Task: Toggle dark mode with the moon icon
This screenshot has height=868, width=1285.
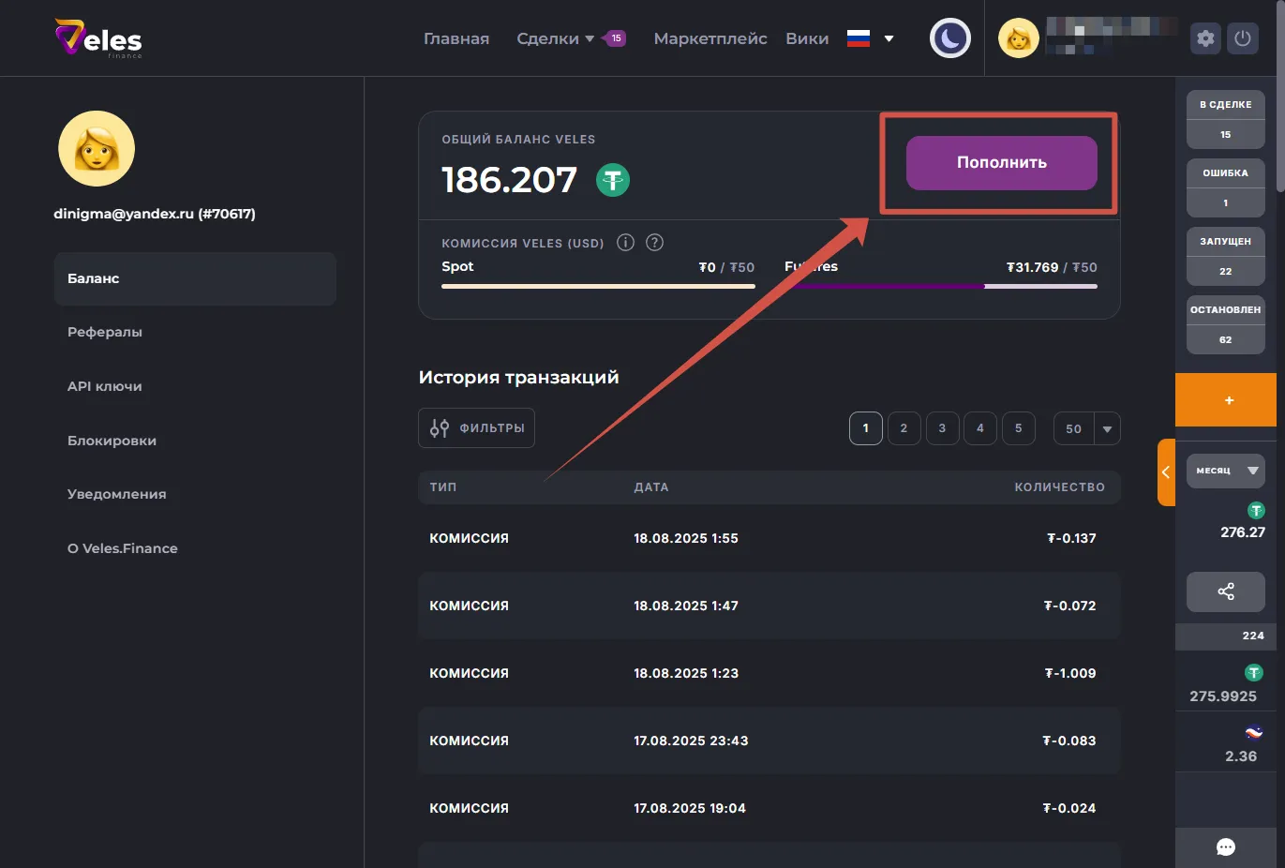Action: click(949, 38)
